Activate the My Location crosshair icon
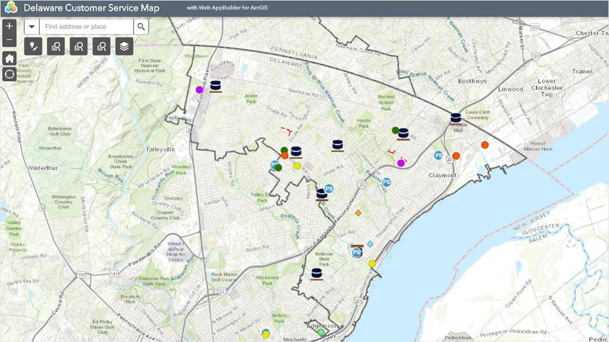Viewport: 609px width, 342px height. coord(8,74)
